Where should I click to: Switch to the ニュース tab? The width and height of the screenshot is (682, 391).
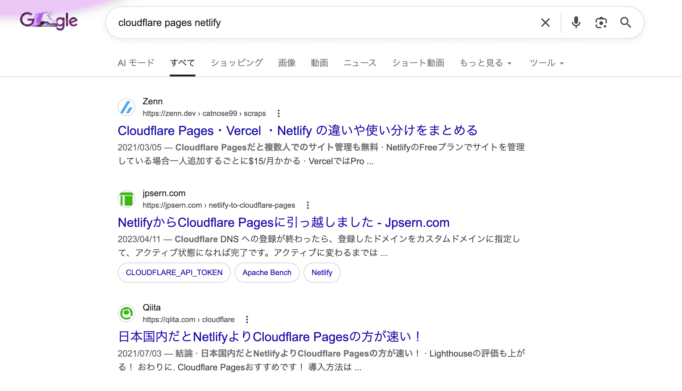(360, 63)
